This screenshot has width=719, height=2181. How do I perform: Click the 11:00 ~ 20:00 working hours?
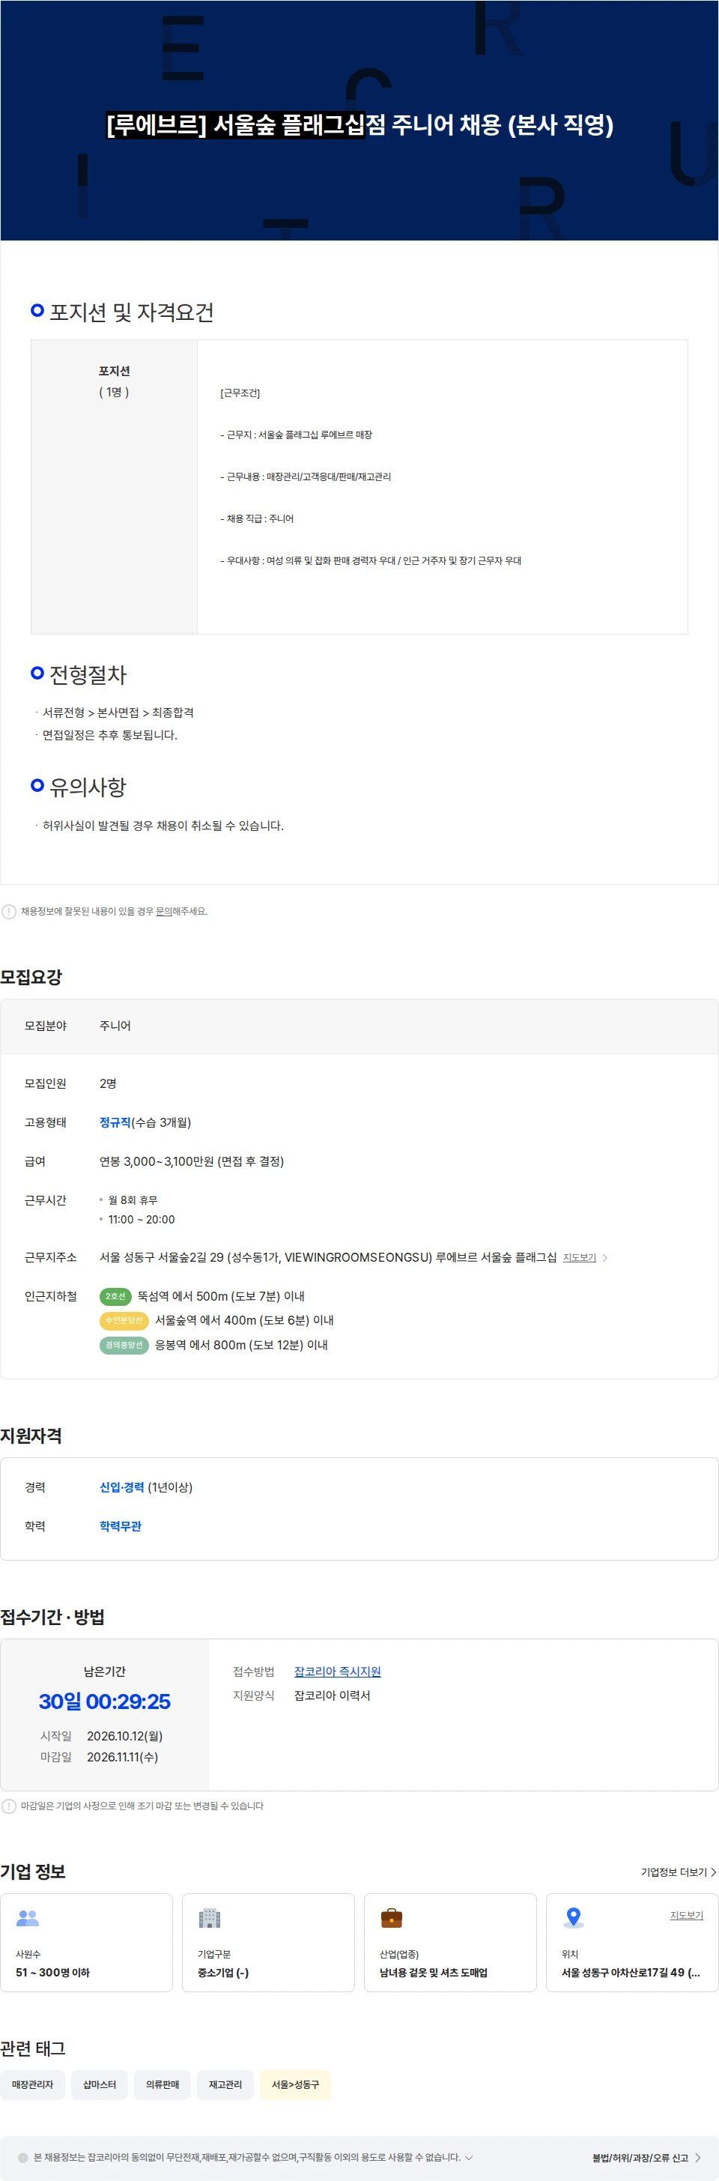tap(142, 1219)
